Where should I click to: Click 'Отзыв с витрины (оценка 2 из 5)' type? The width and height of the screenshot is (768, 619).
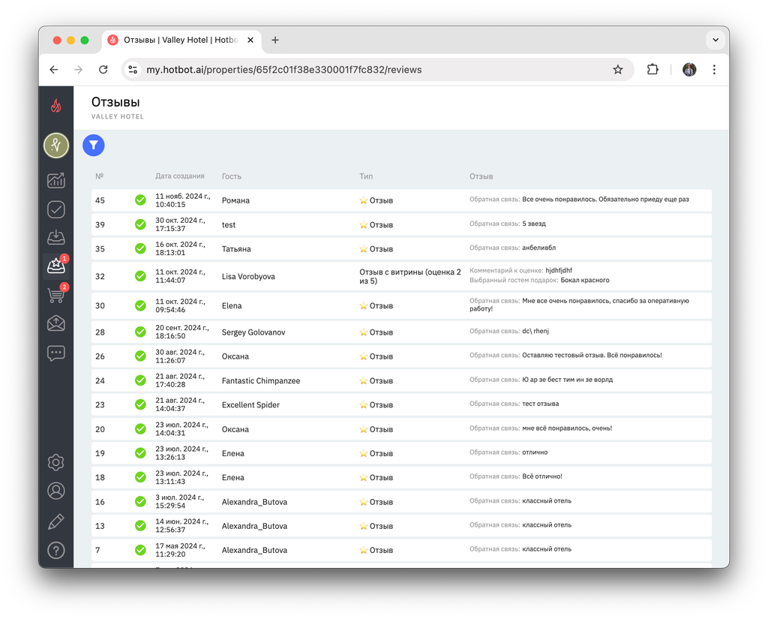(410, 276)
